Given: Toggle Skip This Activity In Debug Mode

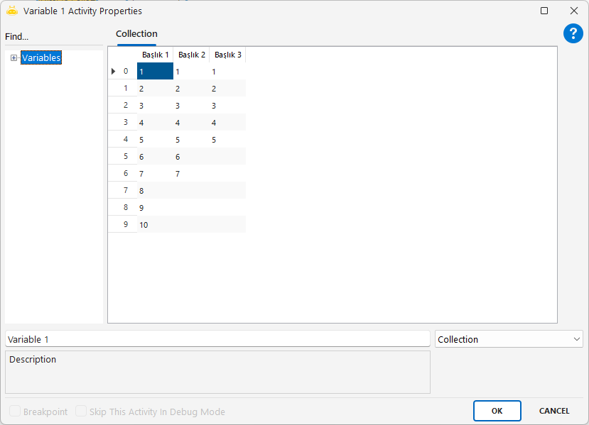Looking at the screenshot, I should click(81, 412).
